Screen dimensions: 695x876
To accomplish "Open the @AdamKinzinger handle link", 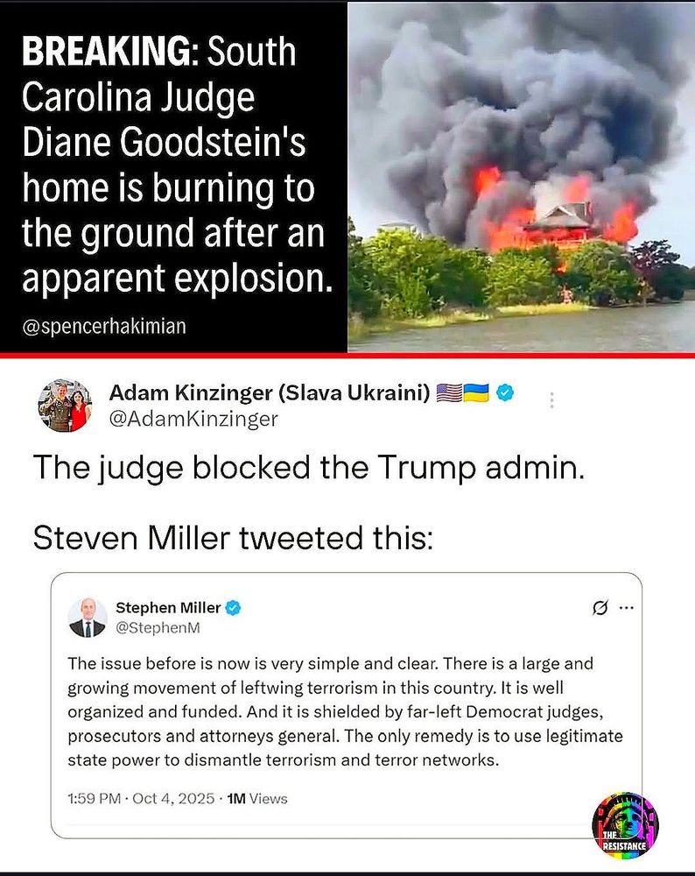I will [193, 419].
